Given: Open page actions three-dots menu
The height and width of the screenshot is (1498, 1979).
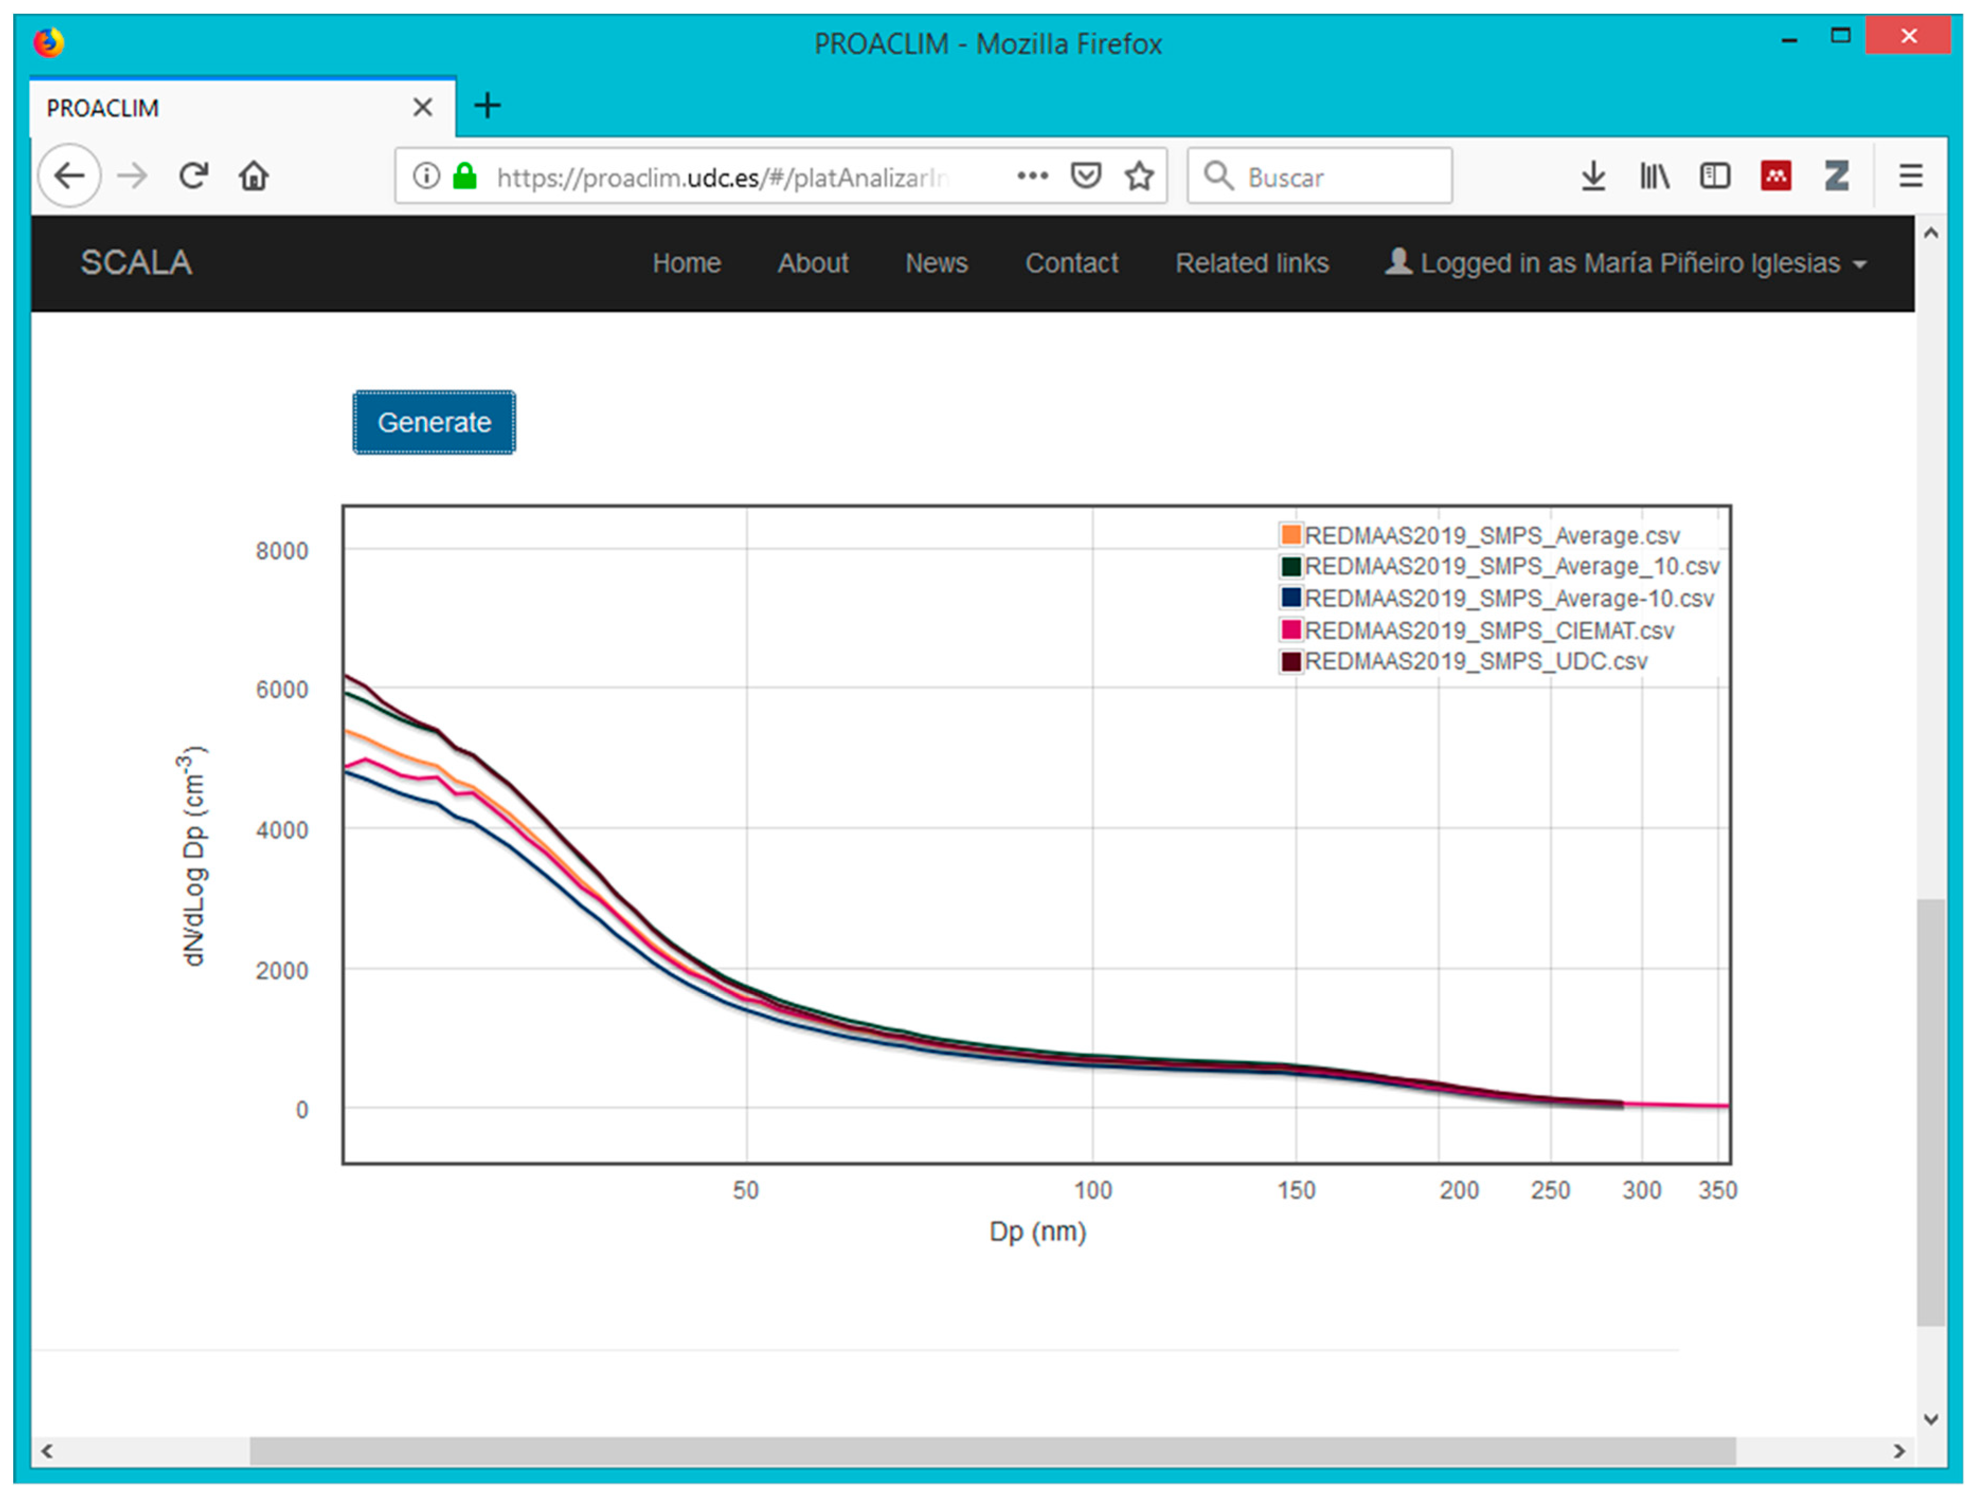Looking at the screenshot, I should coord(1032,176).
